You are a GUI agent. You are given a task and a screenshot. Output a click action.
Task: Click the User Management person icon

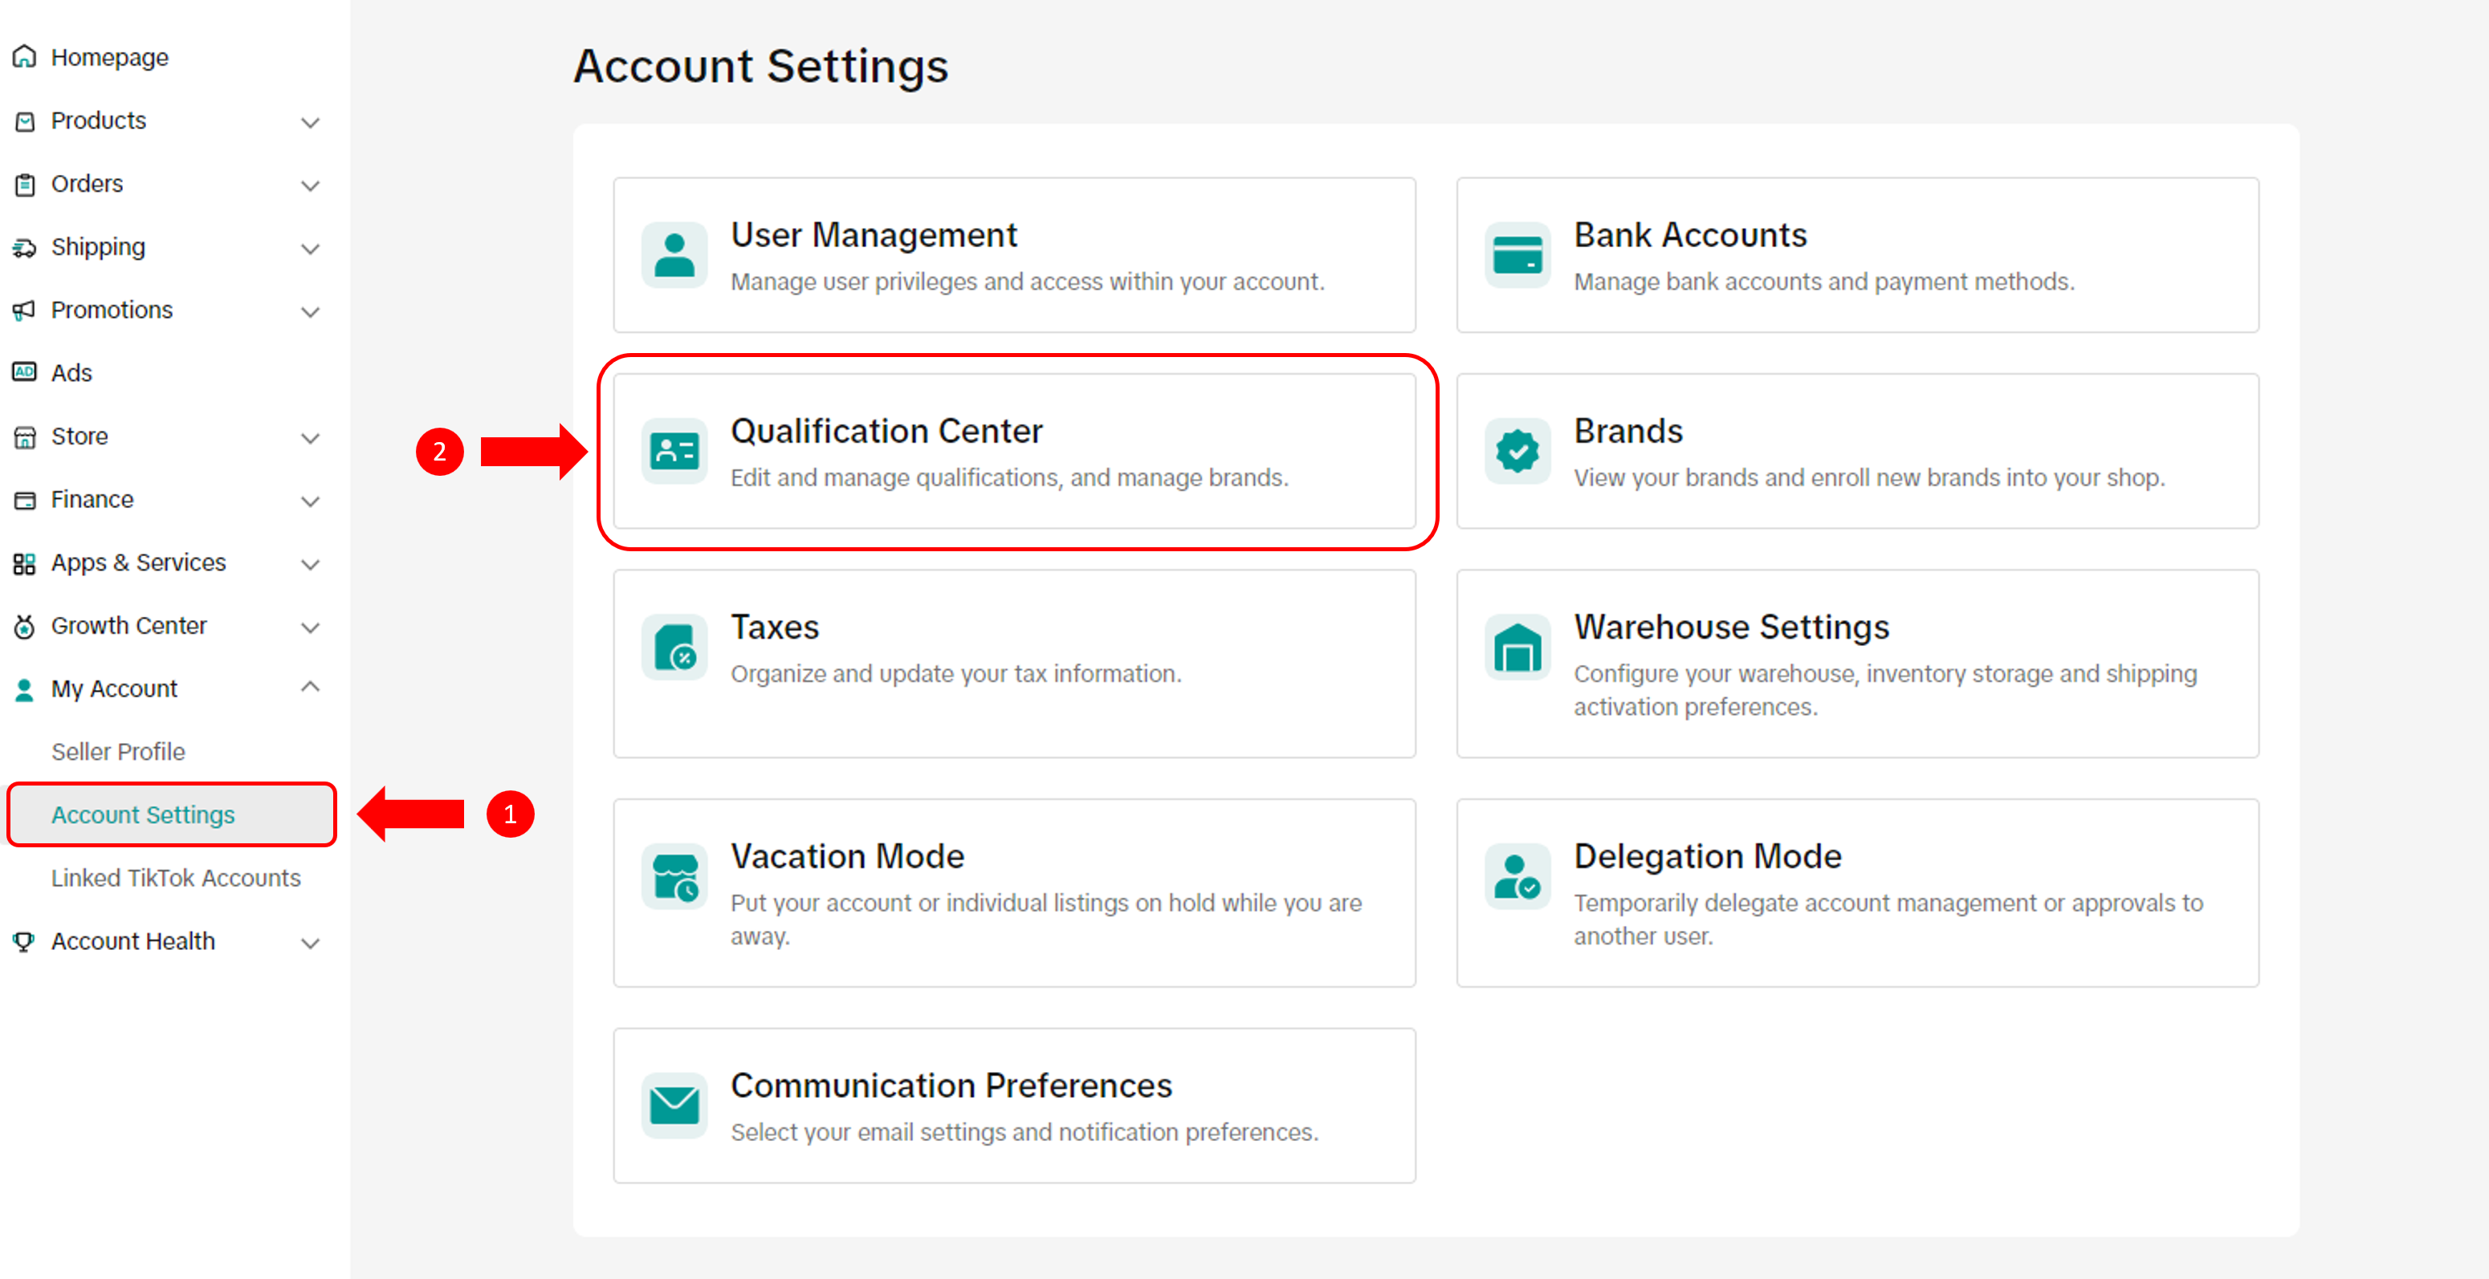point(674,256)
